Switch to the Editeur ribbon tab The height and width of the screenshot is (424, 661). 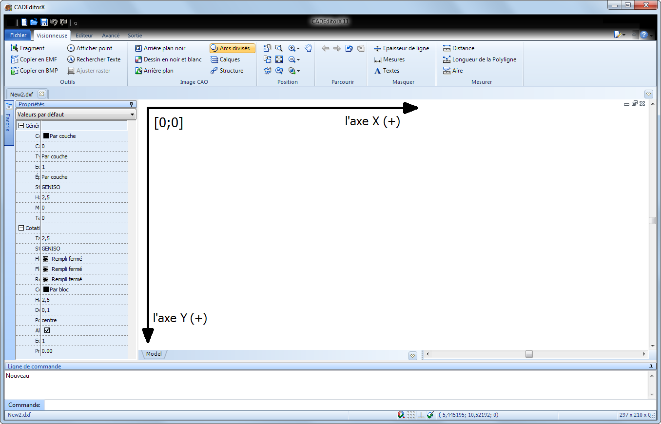click(x=84, y=36)
